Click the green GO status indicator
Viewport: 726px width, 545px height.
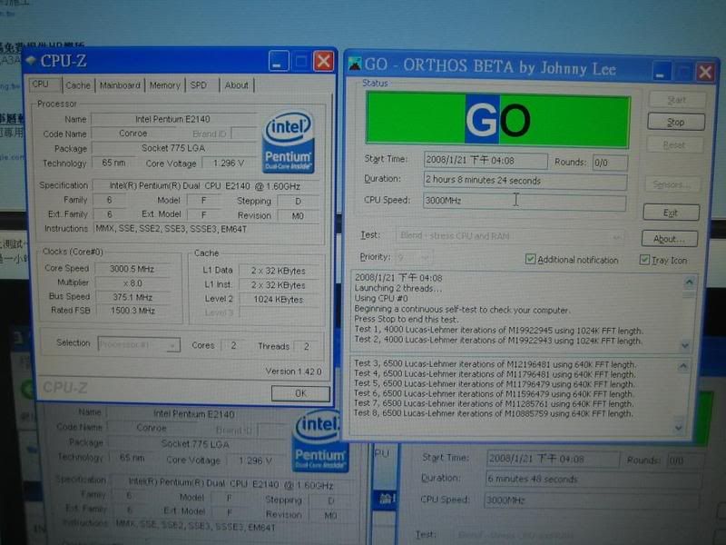[x=497, y=120]
